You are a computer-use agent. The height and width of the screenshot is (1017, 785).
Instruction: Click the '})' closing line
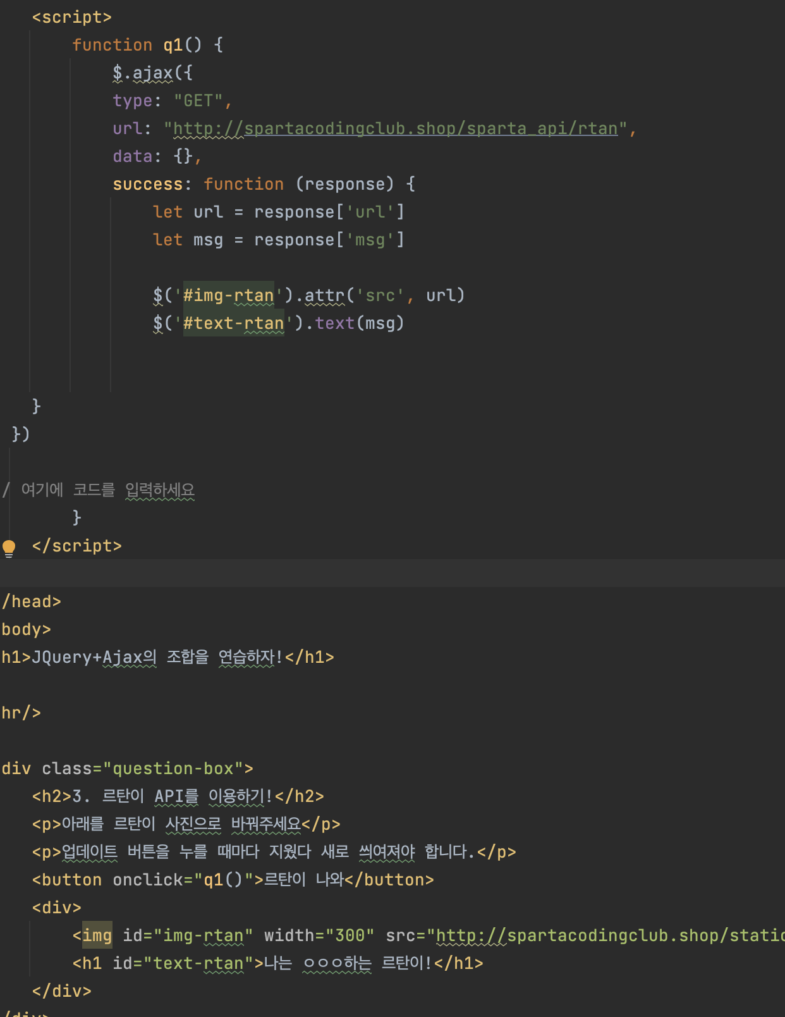[21, 434]
